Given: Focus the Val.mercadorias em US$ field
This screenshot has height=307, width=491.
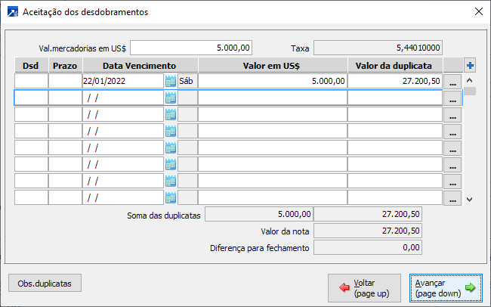Looking at the screenshot, I should tap(191, 48).
